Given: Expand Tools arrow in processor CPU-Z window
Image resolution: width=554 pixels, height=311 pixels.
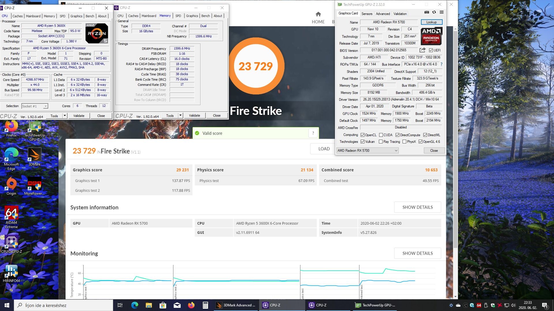Looking at the screenshot, I should (65, 116).
